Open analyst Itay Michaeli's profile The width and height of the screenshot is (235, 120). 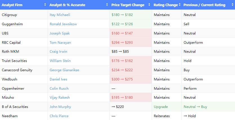point(60,15)
